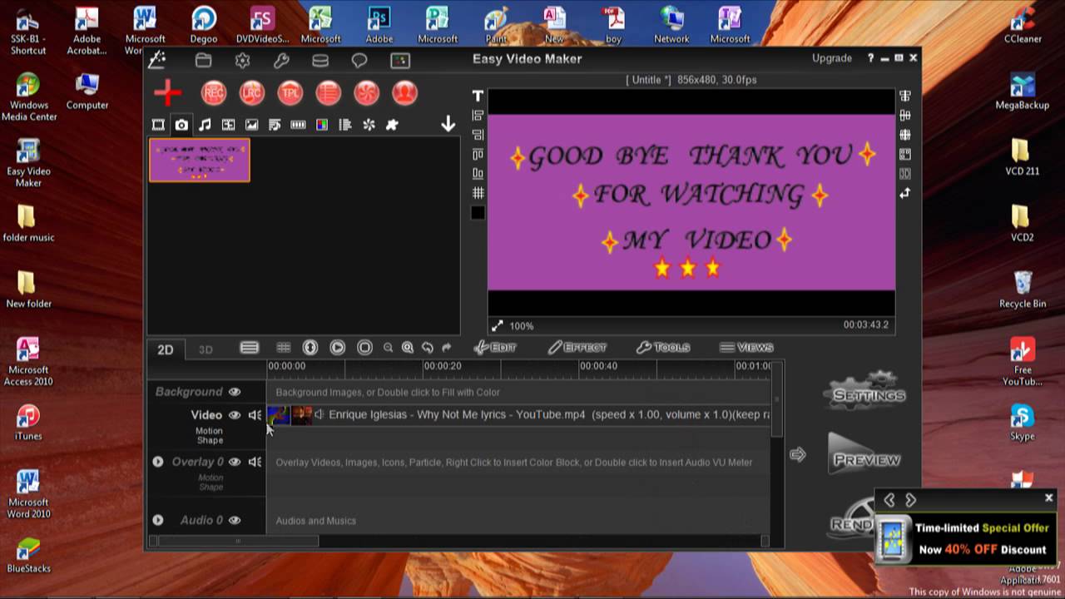Click the zoom-in magnifier above the timeline
Image resolution: width=1065 pixels, height=599 pixels.
tap(408, 348)
